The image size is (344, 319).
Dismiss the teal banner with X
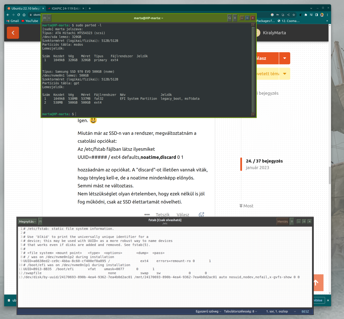[328, 300]
